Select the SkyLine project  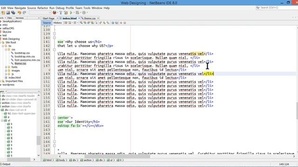click(x=7, y=32)
